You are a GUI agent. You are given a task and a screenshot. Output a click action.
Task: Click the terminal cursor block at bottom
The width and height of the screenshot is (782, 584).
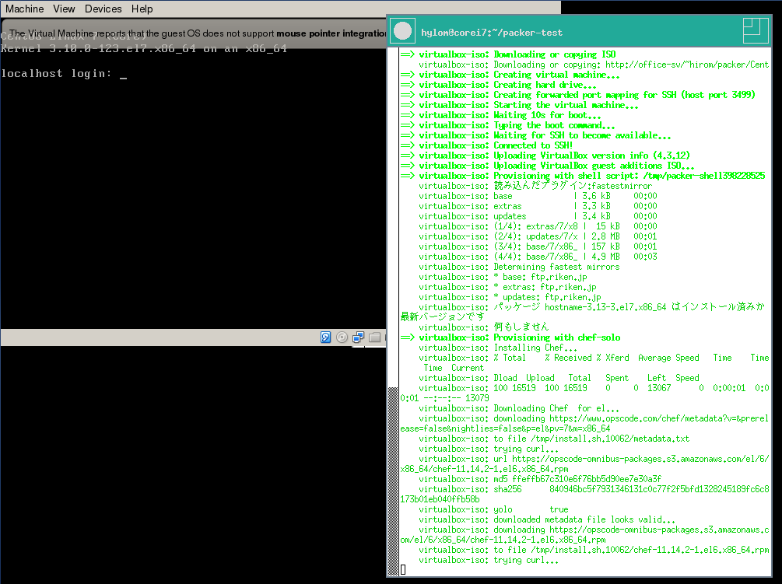click(x=403, y=569)
